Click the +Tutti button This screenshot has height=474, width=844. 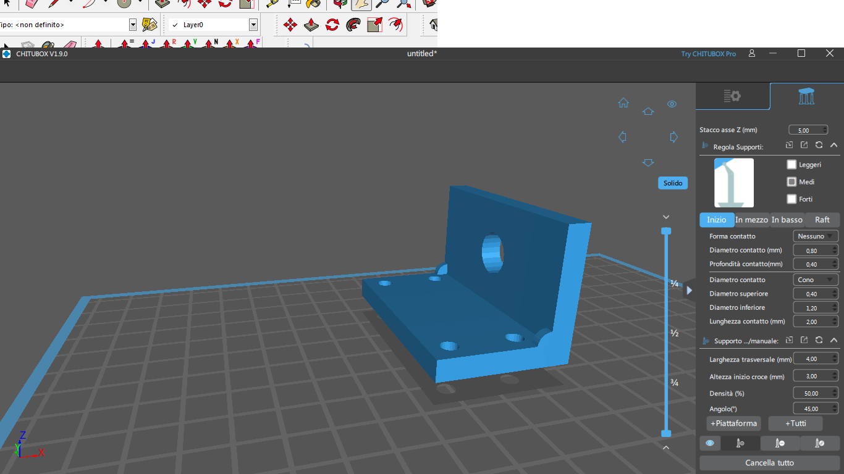(796, 423)
